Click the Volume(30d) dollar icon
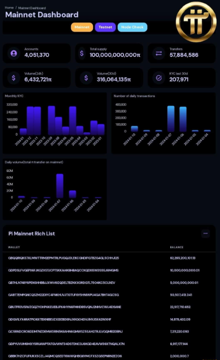This screenshot has height=360, width=220. coord(86,78)
